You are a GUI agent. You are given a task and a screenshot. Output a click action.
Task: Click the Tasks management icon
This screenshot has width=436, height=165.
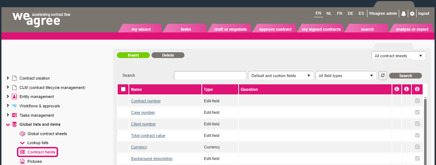click(14, 115)
